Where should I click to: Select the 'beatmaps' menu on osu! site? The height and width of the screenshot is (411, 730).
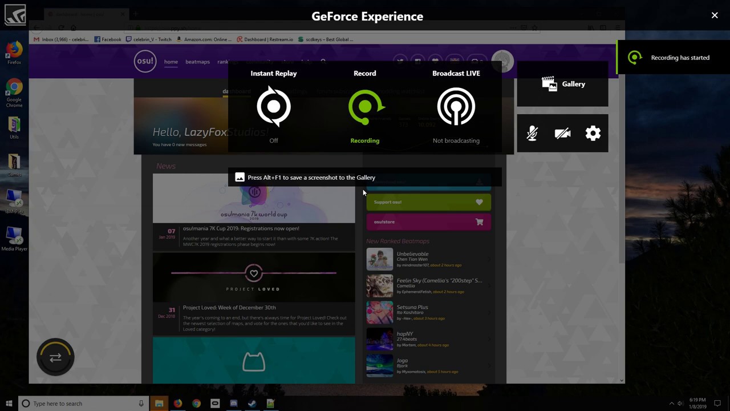(x=197, y=62)
